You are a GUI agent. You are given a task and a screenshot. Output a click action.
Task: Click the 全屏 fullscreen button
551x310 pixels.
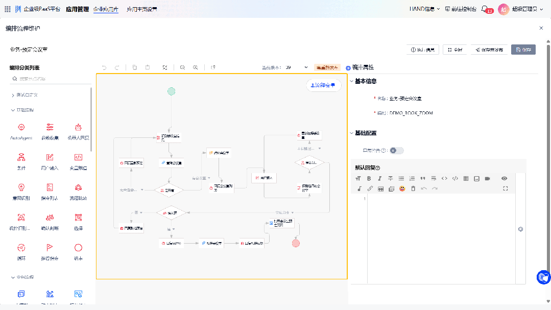point(454,50)
